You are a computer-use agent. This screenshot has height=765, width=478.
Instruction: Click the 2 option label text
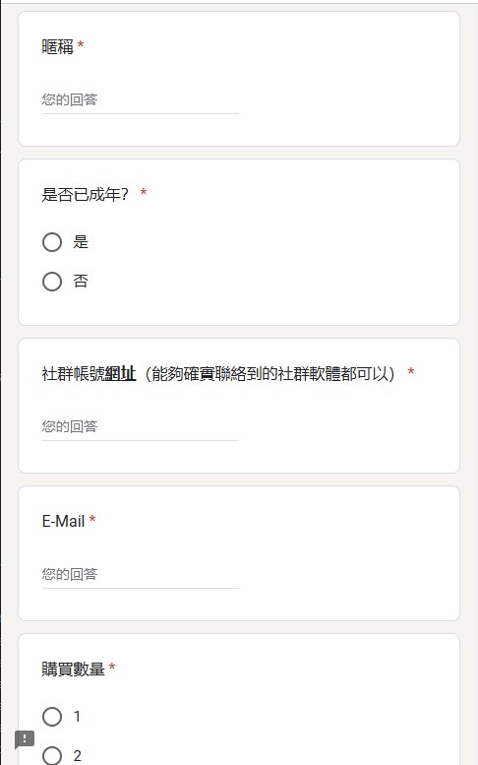coord(77,756)
